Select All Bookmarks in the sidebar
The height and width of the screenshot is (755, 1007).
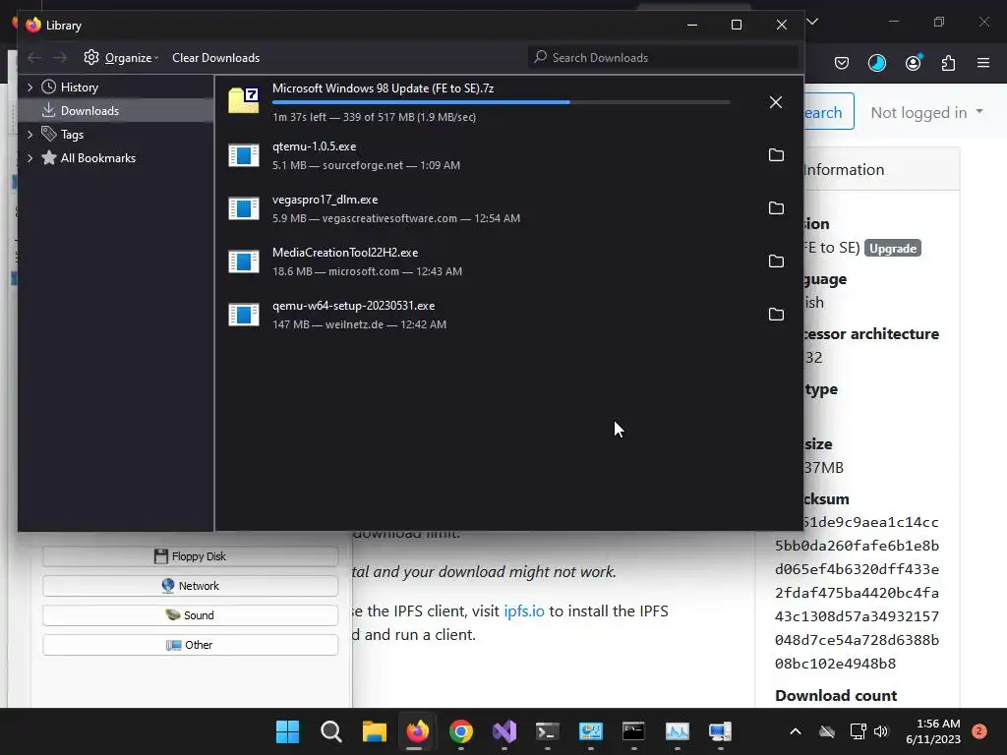(x=97, y=158)
